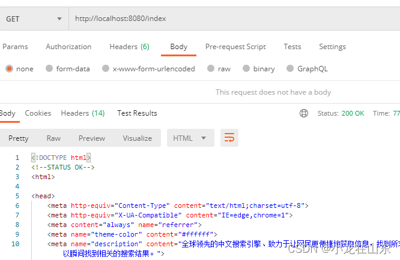This screenshot has height=260, width=400.
Task: Switch to Authorization tab
Action: click(x=68, y=47)
